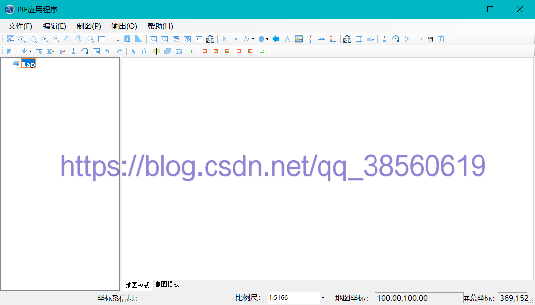Viewport: 535px width, 305px height.
Task: Select the hand pan tool without a frame
Action: tap(67, 39)
